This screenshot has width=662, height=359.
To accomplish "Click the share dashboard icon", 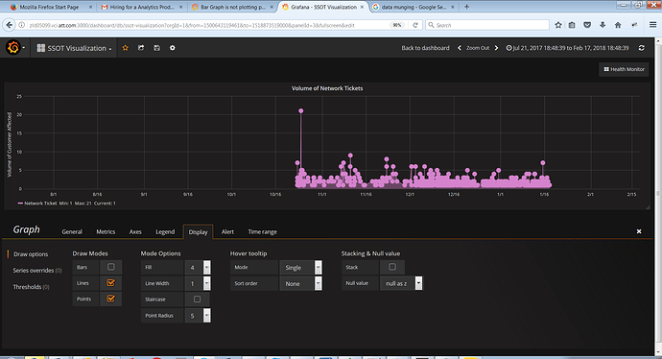I will [141, 48].
